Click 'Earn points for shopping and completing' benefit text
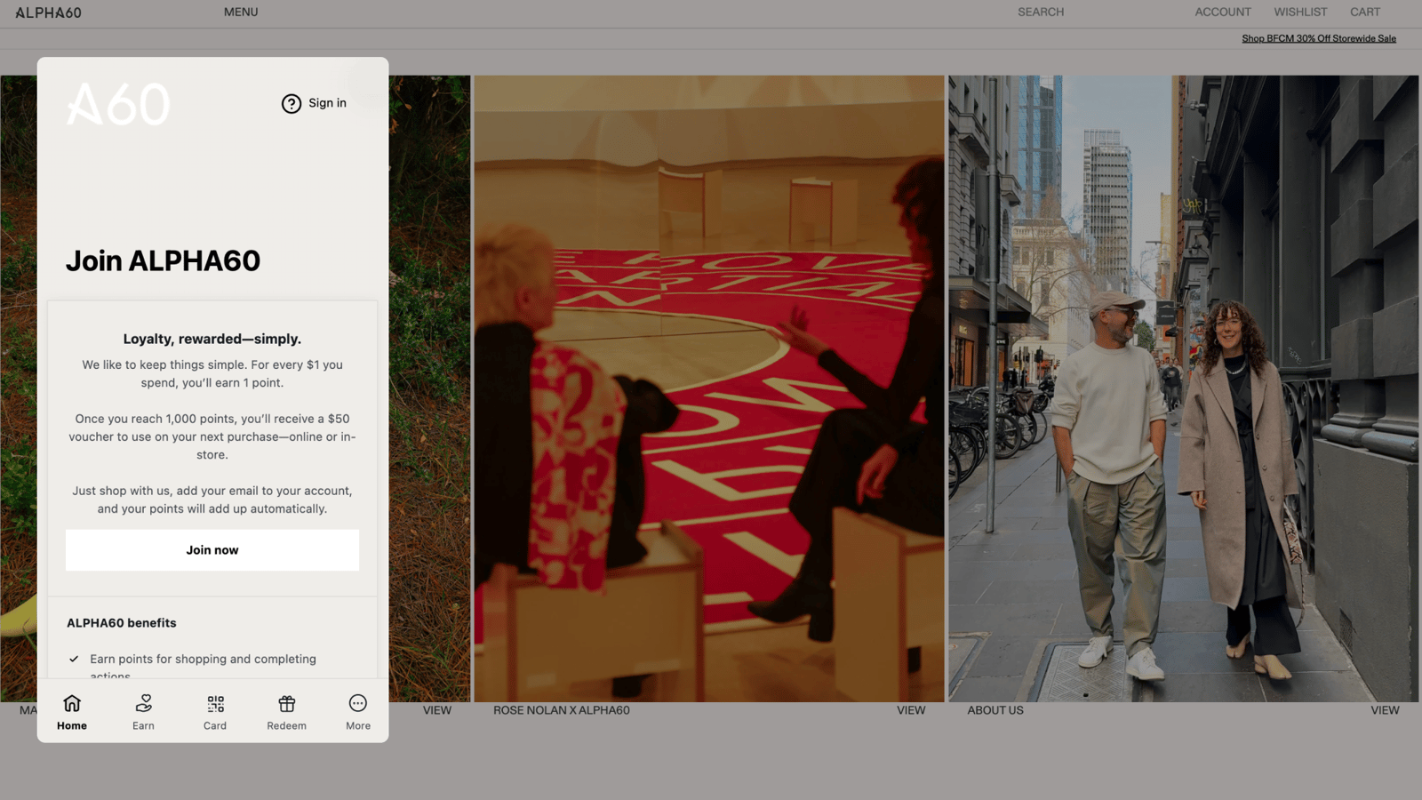Image resolution: width=1422 pixels, height=800 pixels. 203,659
